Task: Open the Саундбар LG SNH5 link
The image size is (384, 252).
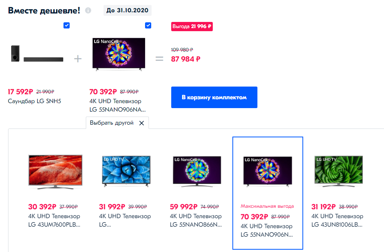Action: click(35, 101)
